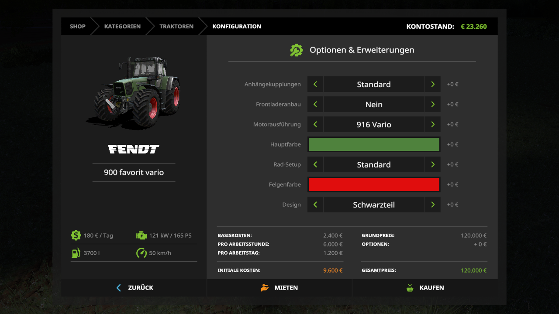Click the Nein value for Frontladeranbau
559x314 pixels.
pos(374,104)
